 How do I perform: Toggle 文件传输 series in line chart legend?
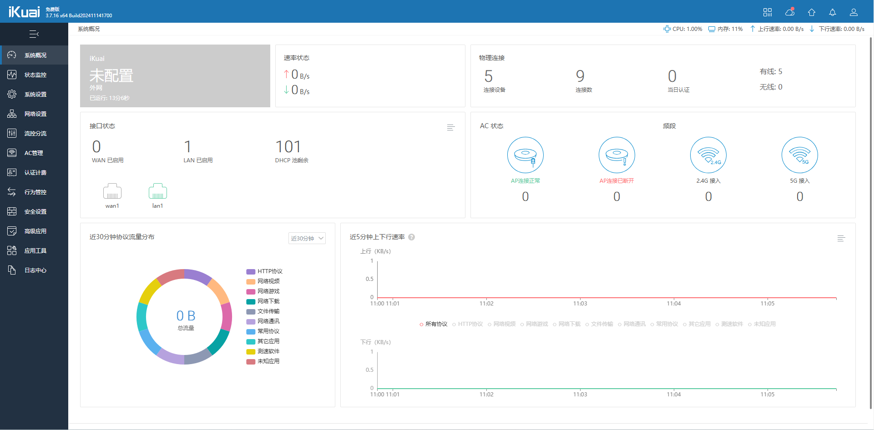(599, 324)
